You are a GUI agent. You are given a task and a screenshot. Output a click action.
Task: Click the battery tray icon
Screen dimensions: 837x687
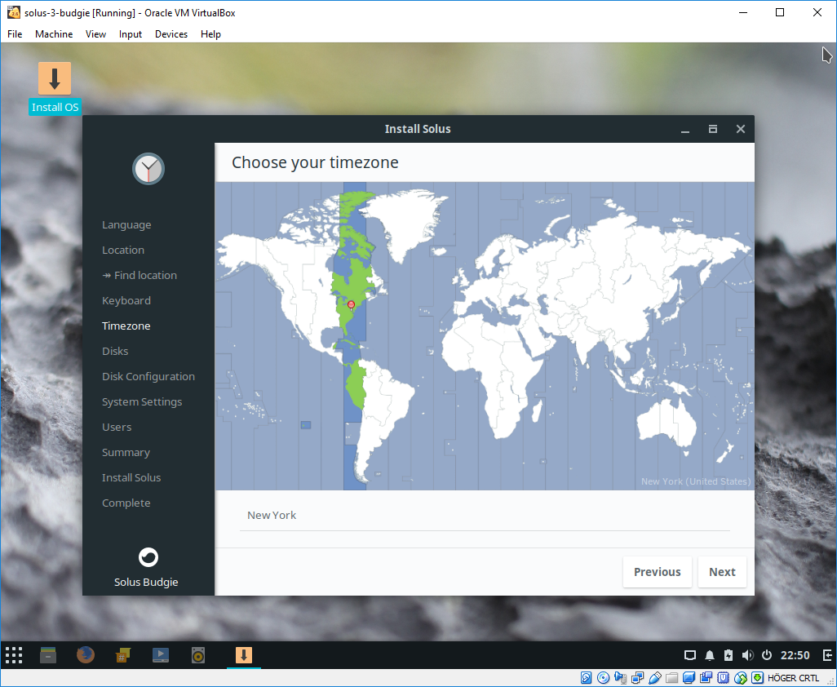(x=728, y=655)
